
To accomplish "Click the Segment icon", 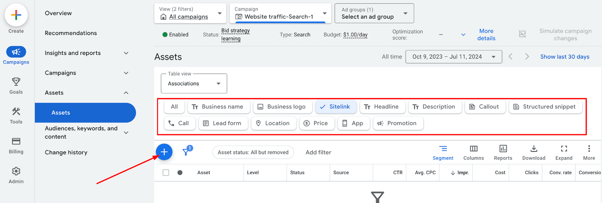I will coord(443,149).
